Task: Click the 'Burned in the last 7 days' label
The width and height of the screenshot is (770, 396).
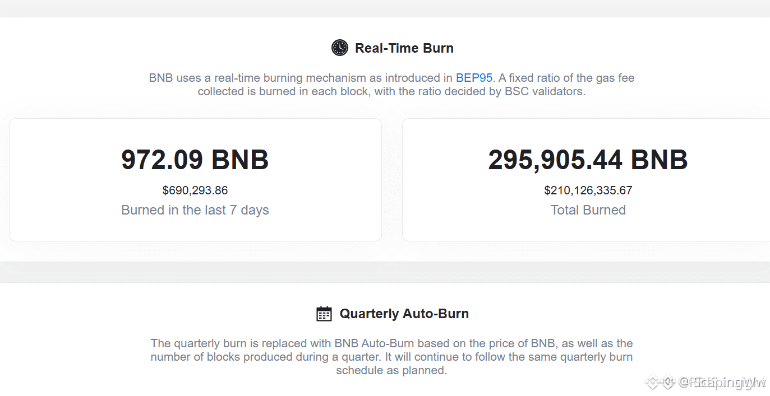Action: tap(195, 210)
